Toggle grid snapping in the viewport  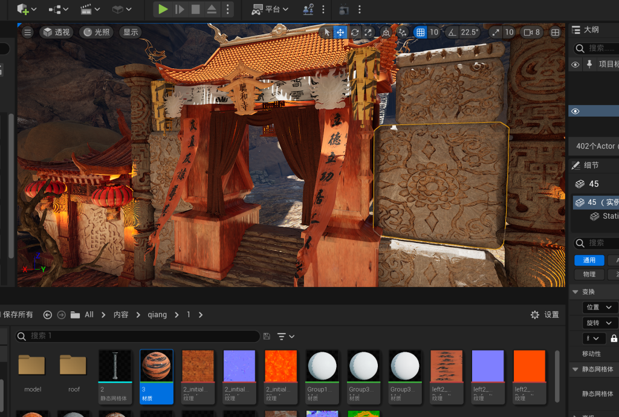[421, 33]
